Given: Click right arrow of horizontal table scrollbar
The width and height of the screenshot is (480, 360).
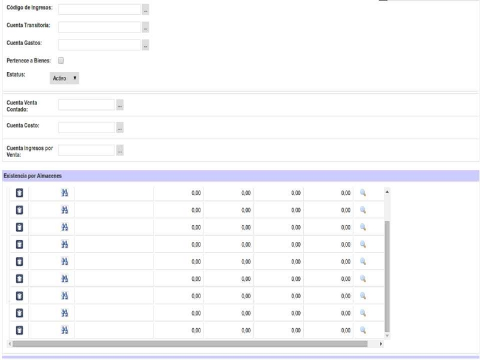Looking at the screenshot, I should click(x=380, y=344).
